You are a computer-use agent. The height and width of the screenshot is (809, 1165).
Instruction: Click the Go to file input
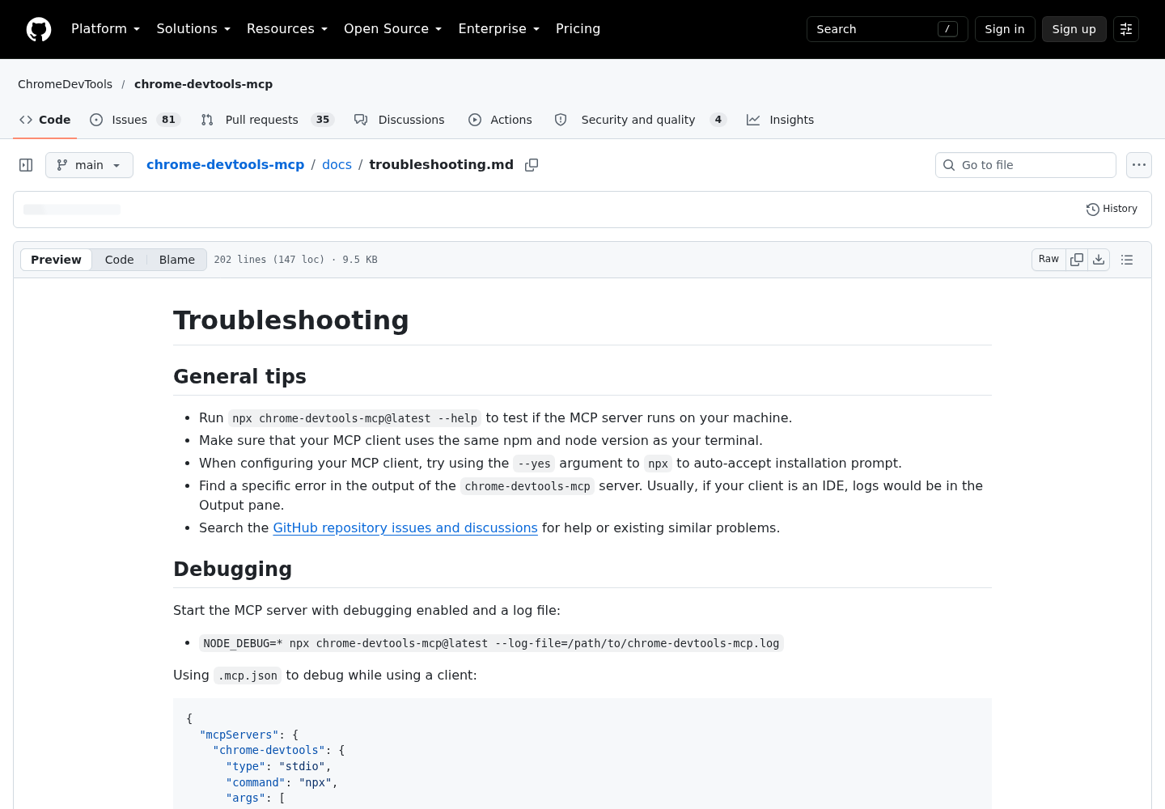(x=1026, y=165)
